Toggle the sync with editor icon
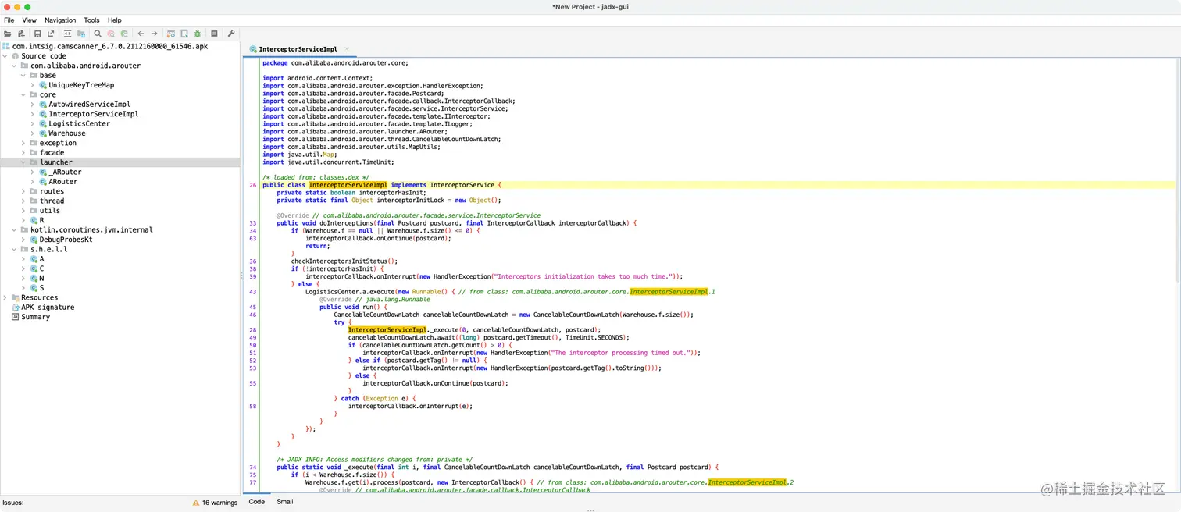The height and width of the screenshot is (512, 1181). tap(67, 34)
